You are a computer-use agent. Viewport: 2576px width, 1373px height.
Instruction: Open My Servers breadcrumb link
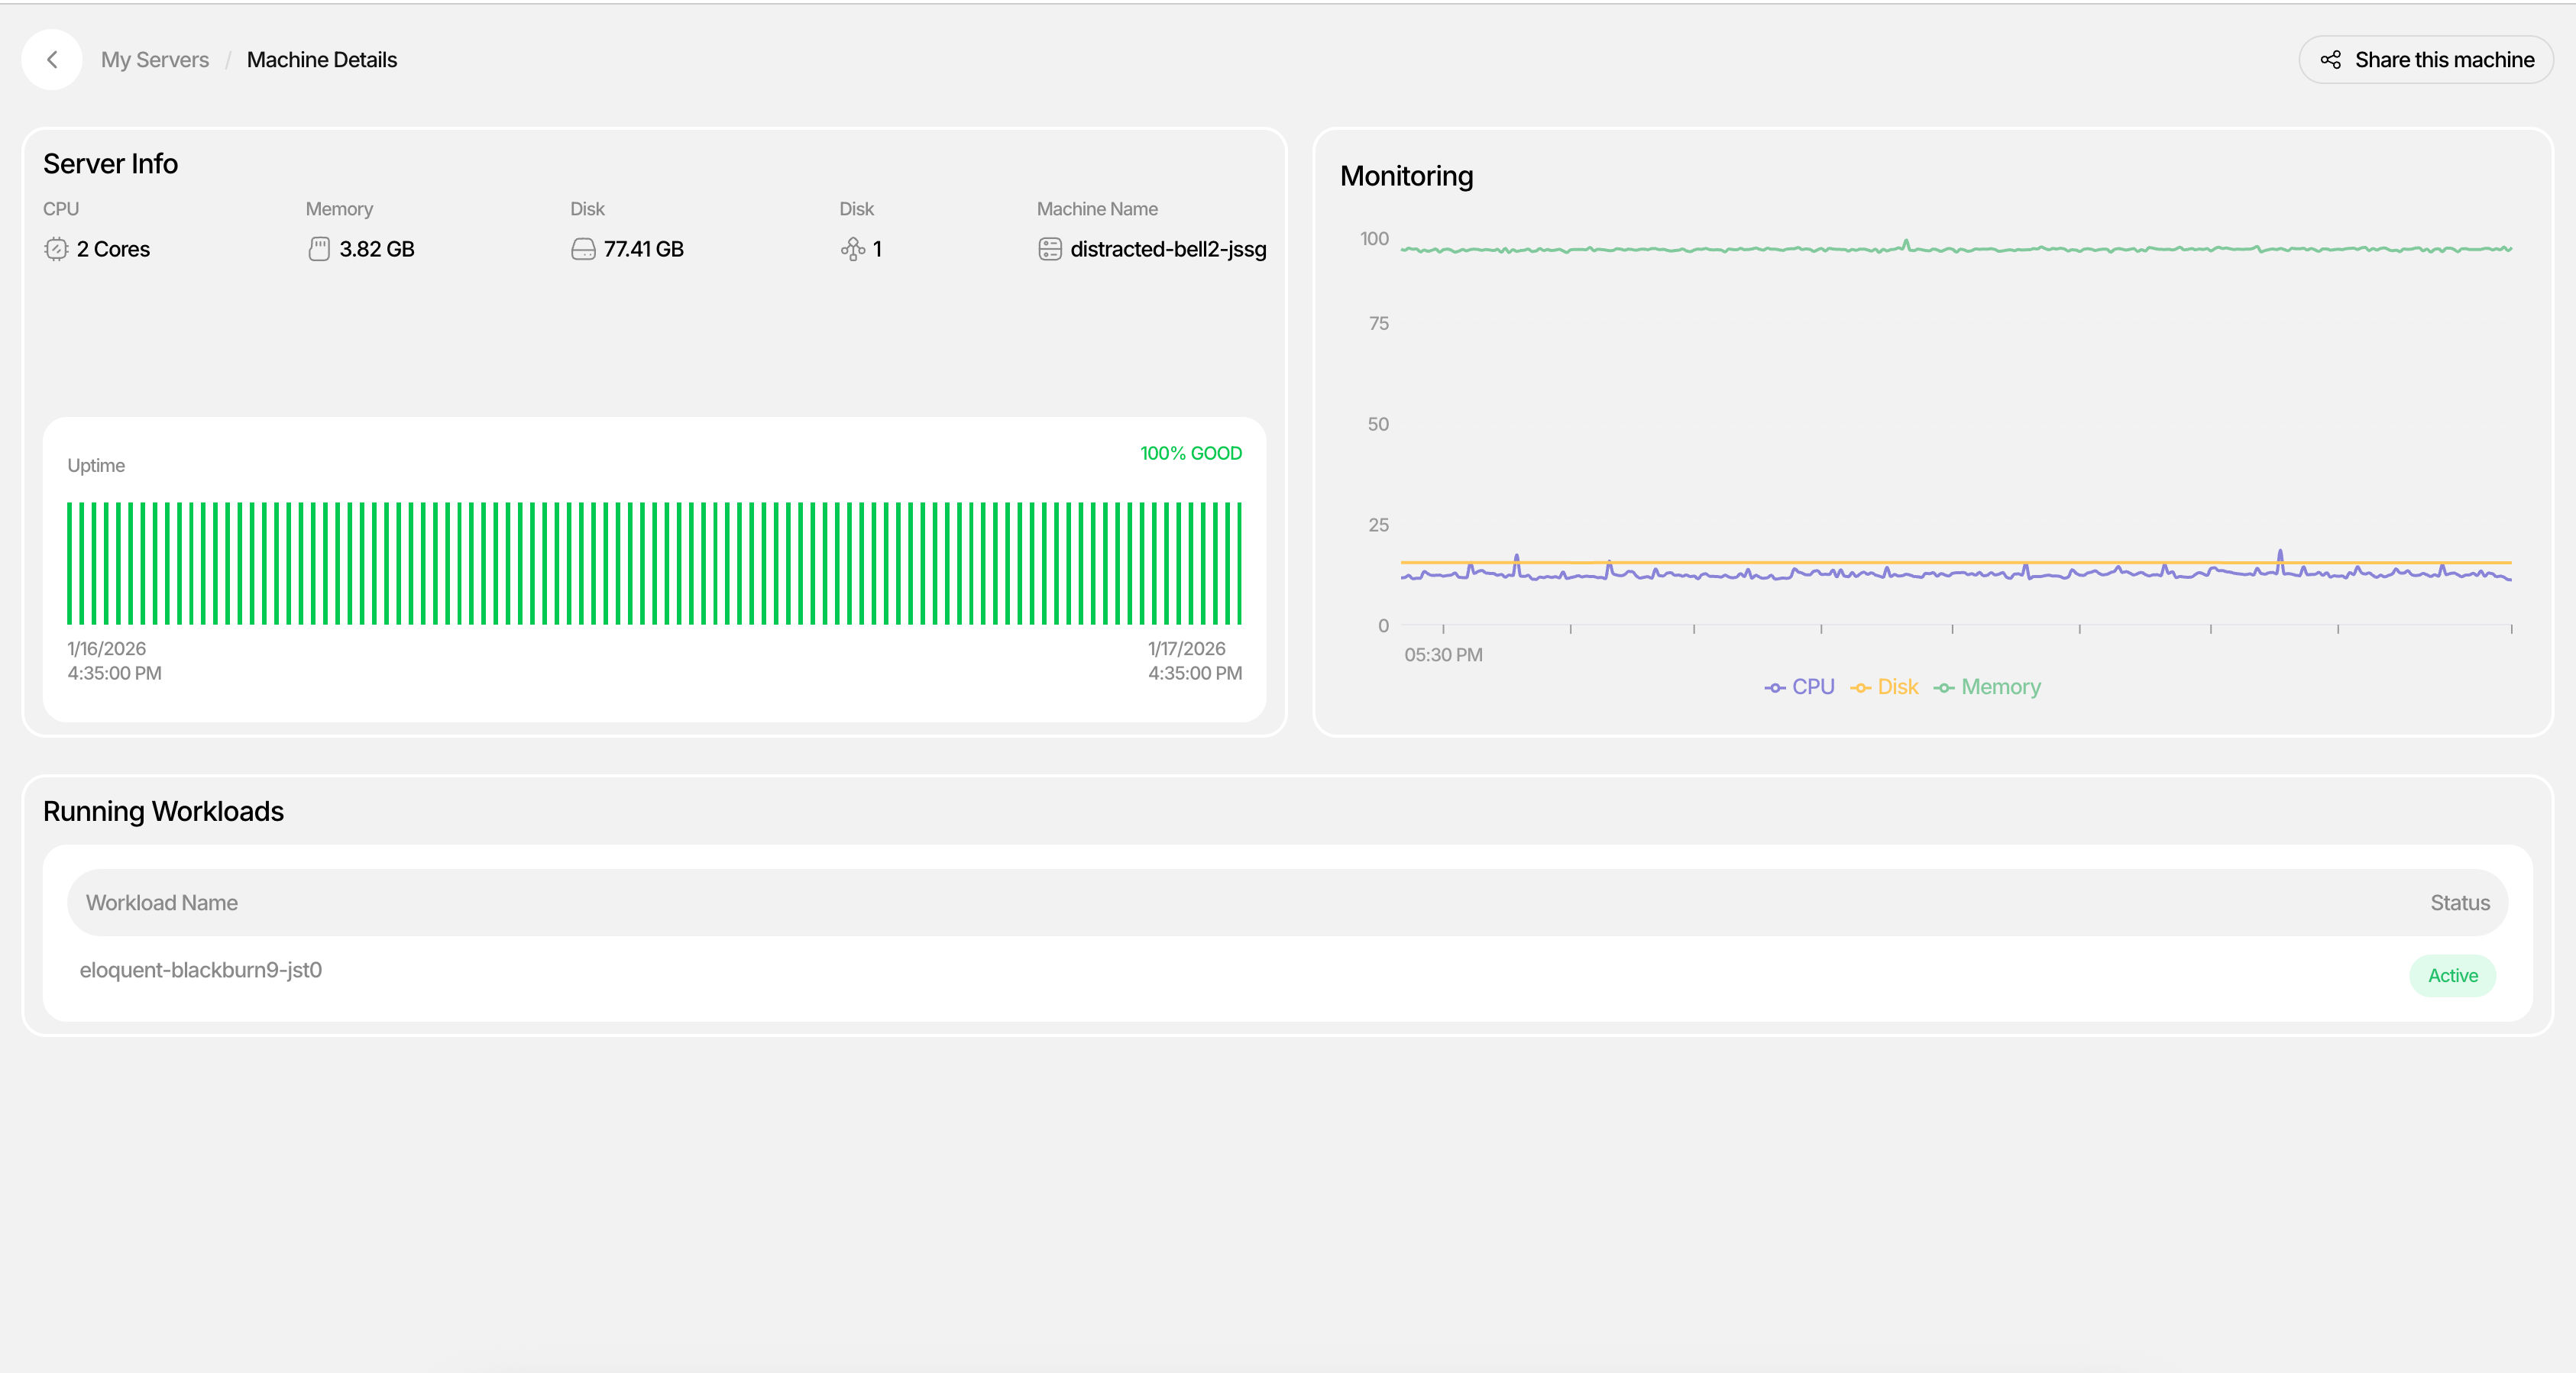pos(155,60)
